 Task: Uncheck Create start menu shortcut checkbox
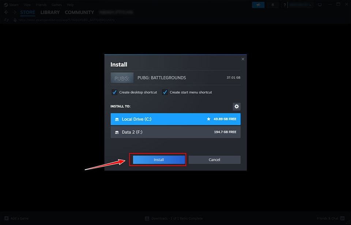click(165, 92)
